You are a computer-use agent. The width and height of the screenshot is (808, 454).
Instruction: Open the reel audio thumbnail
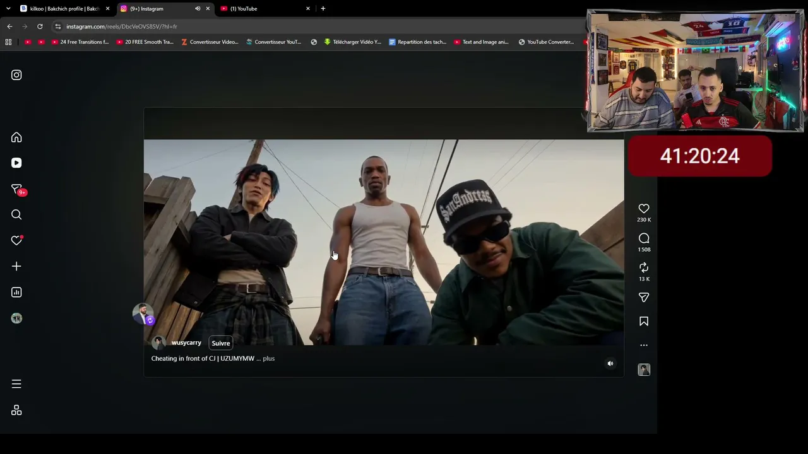644,370
